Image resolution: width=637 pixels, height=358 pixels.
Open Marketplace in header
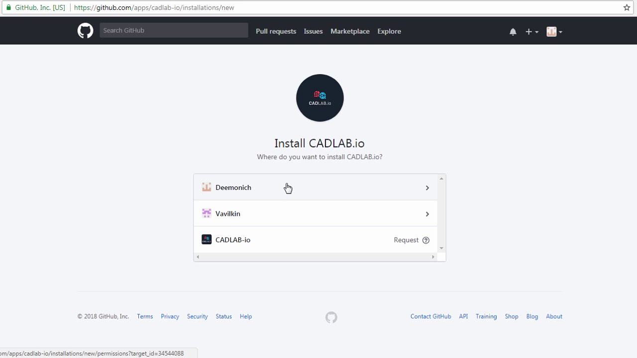350,31
